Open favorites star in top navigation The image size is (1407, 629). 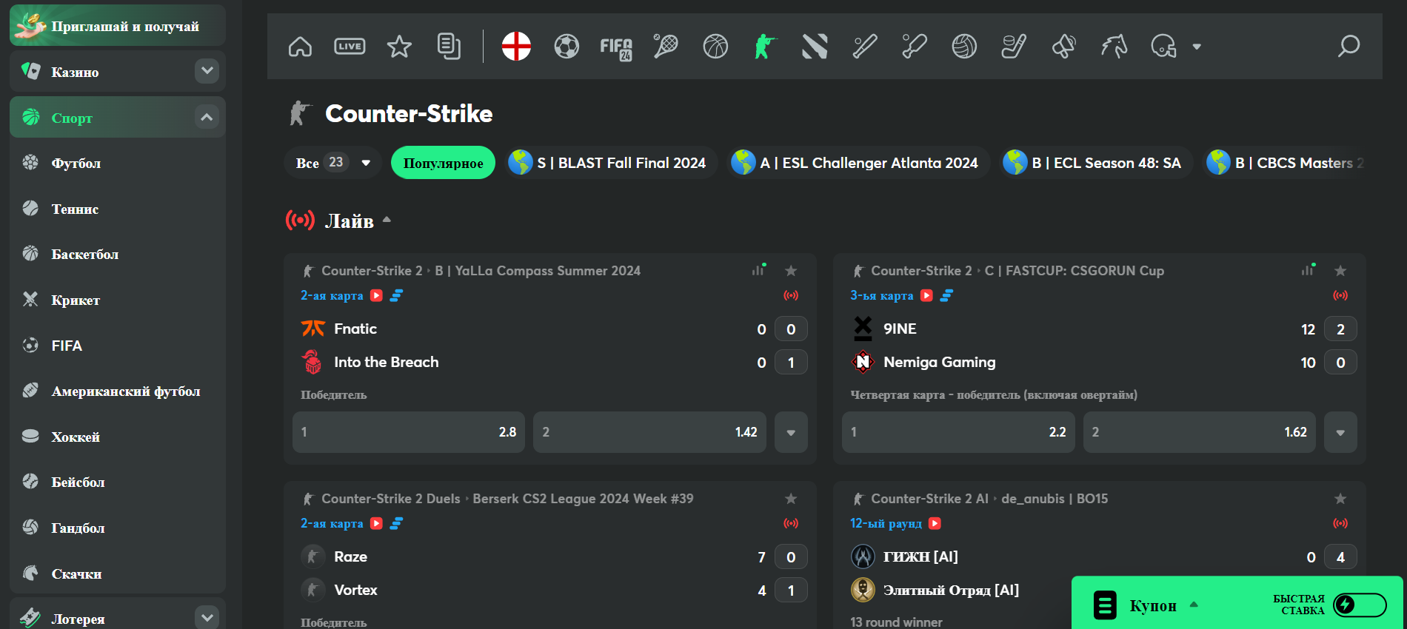pyautogui.click(x=399, y=47)
